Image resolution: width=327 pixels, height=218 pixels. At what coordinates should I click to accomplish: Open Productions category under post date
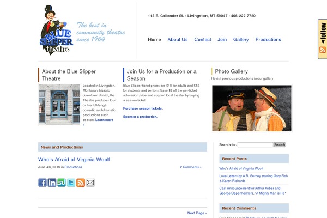(74, 167)
